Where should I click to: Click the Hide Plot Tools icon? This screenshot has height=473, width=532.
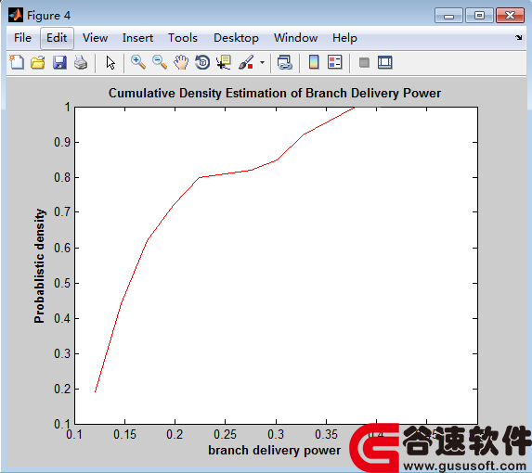click(364, 63)
